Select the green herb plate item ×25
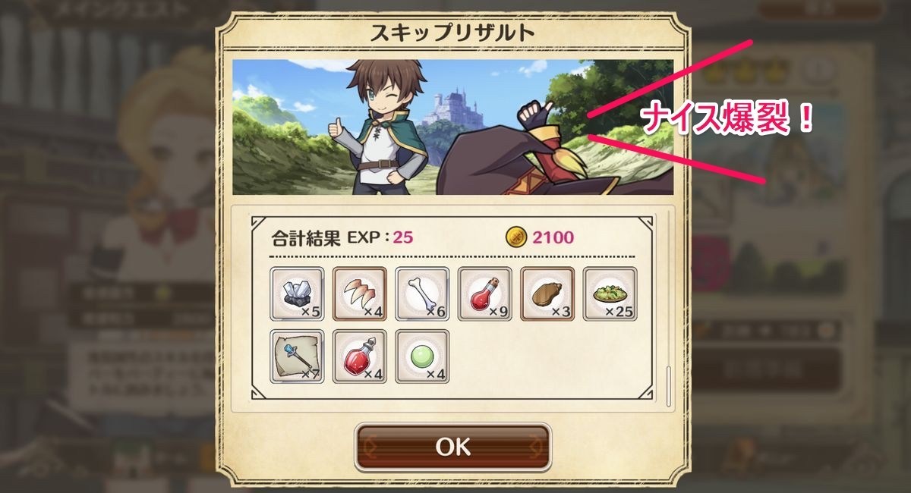The image size is (911, 493). pyautogui.click(x=610, y=294)
